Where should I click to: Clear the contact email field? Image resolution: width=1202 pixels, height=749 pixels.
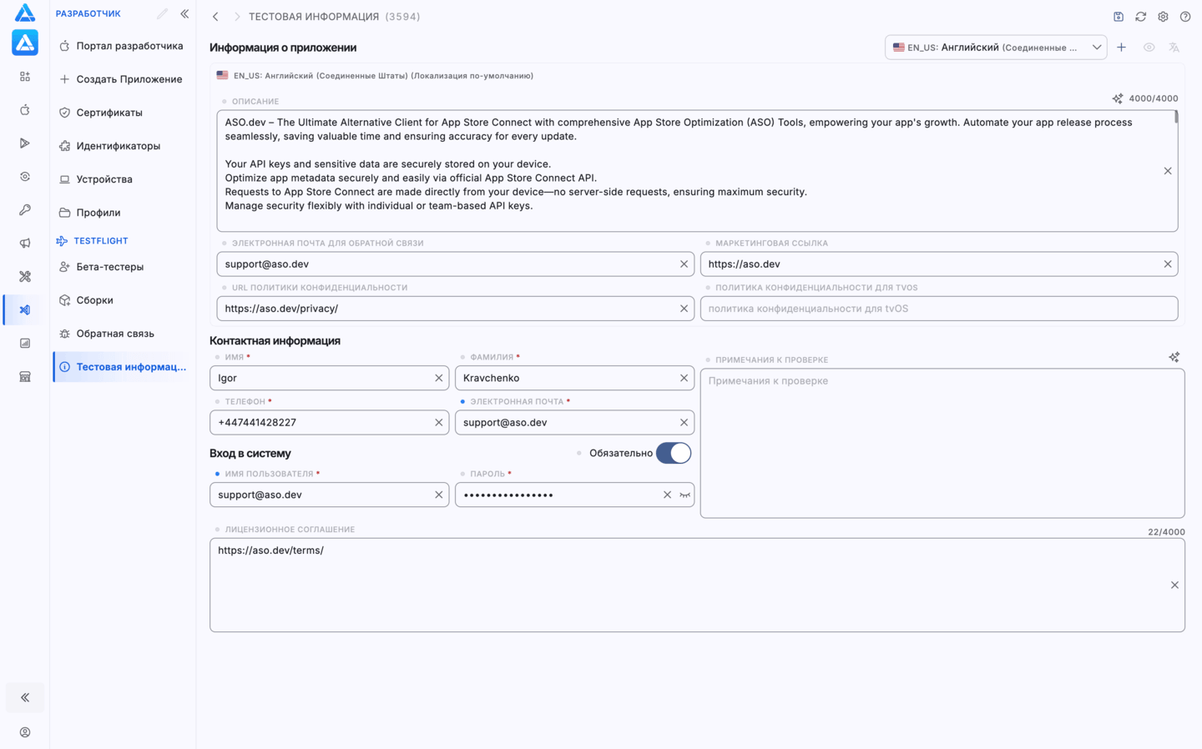pos(684,423)
